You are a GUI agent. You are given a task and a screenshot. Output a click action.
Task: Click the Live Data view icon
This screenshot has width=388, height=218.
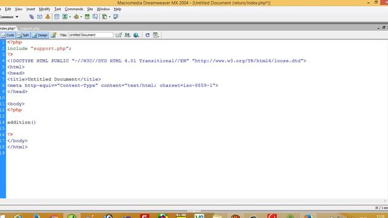(53, 35)
